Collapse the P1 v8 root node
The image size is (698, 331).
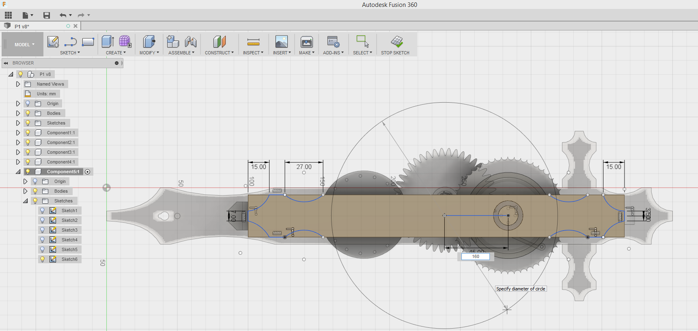coord(11,74)
